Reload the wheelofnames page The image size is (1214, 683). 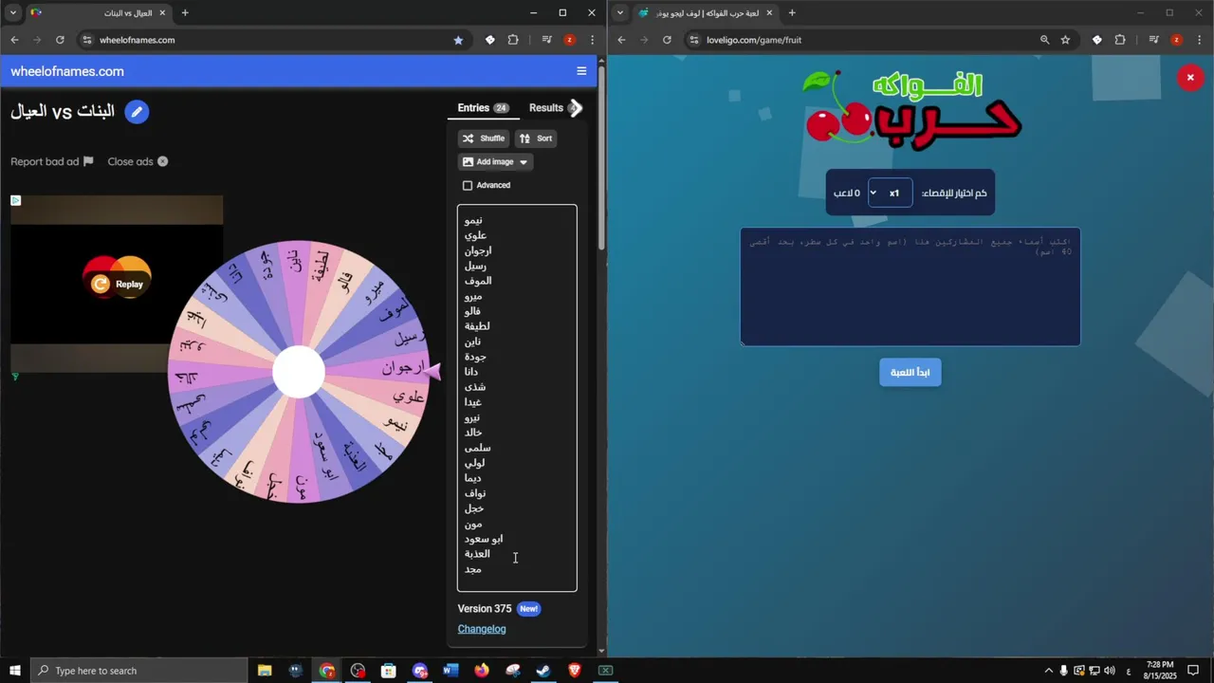[x=60, y=40]
